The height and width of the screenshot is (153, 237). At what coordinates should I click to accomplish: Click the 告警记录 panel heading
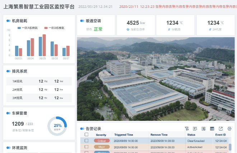(x=93, y=129)
